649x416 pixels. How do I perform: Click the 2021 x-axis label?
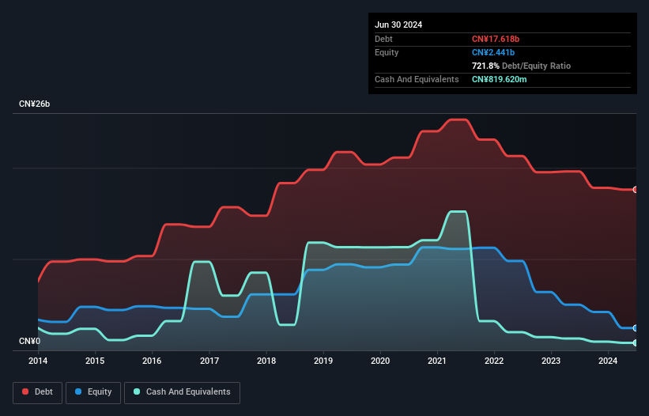point(437,361)
